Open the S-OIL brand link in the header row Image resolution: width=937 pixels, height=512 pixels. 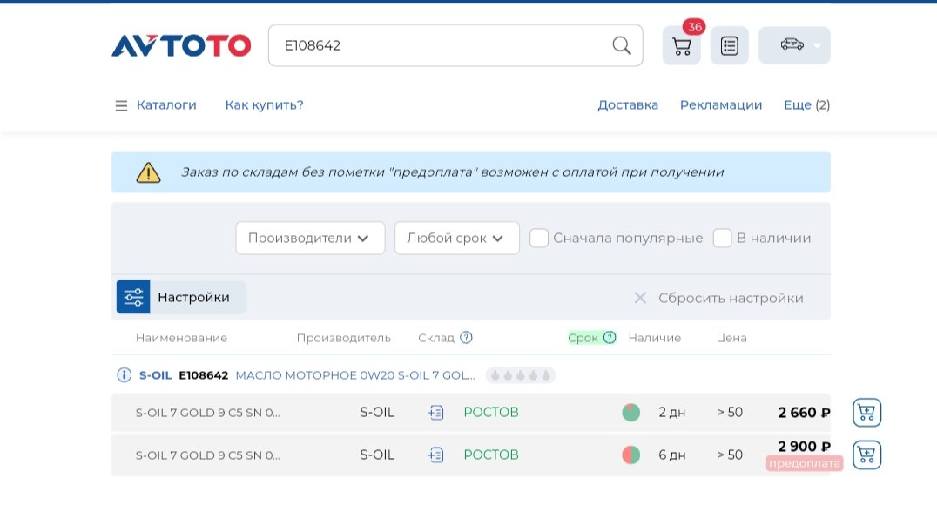(155, 375)
